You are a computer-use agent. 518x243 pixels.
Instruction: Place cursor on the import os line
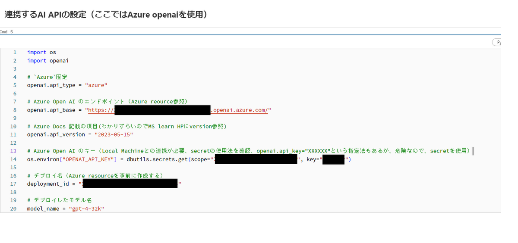(41, 52)
